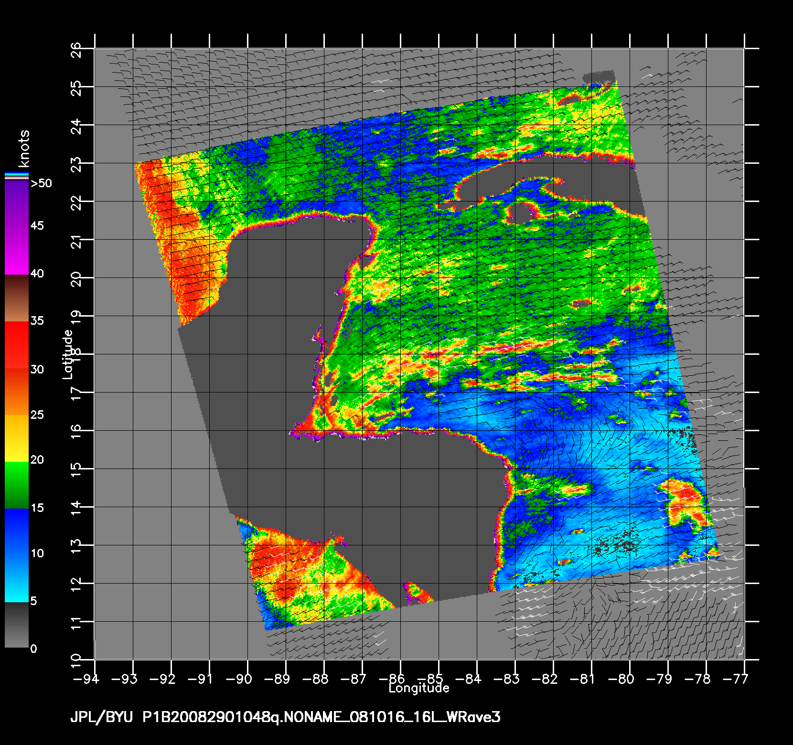Click the "45" color scale label

37,225
